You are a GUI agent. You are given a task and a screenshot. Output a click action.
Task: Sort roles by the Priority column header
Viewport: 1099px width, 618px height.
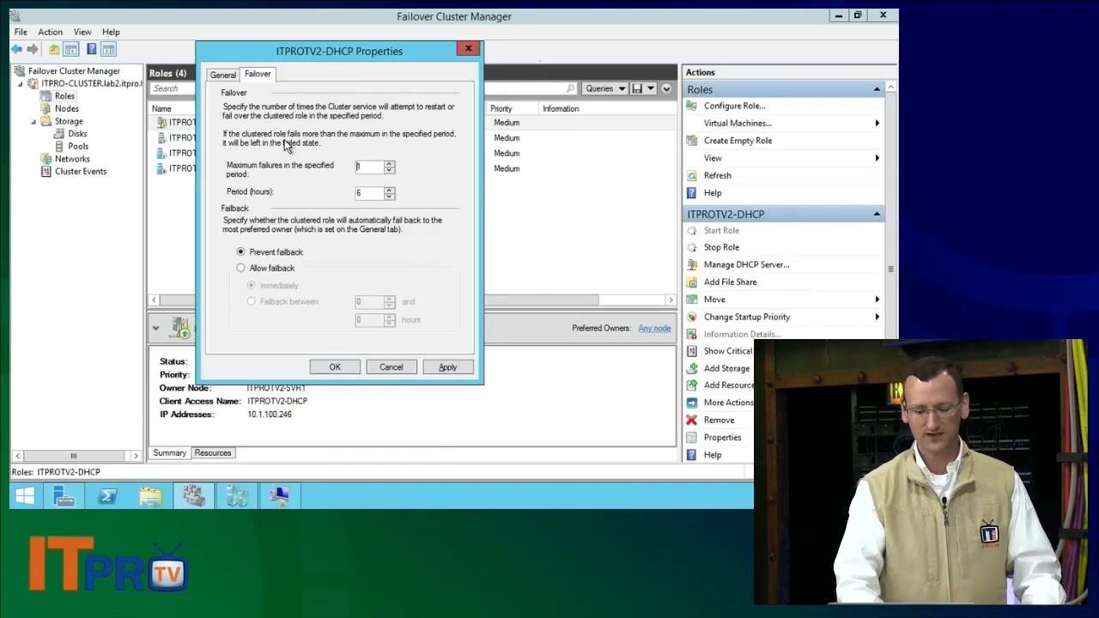pyautogui.click(x=501, y=108)
